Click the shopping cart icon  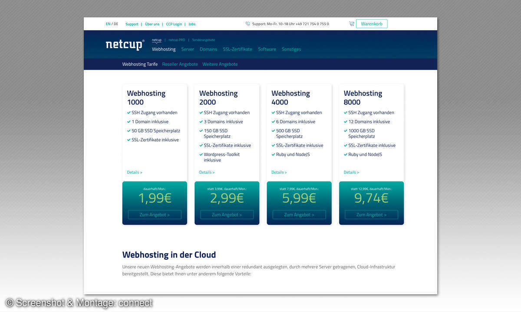(x=352, y=24)
